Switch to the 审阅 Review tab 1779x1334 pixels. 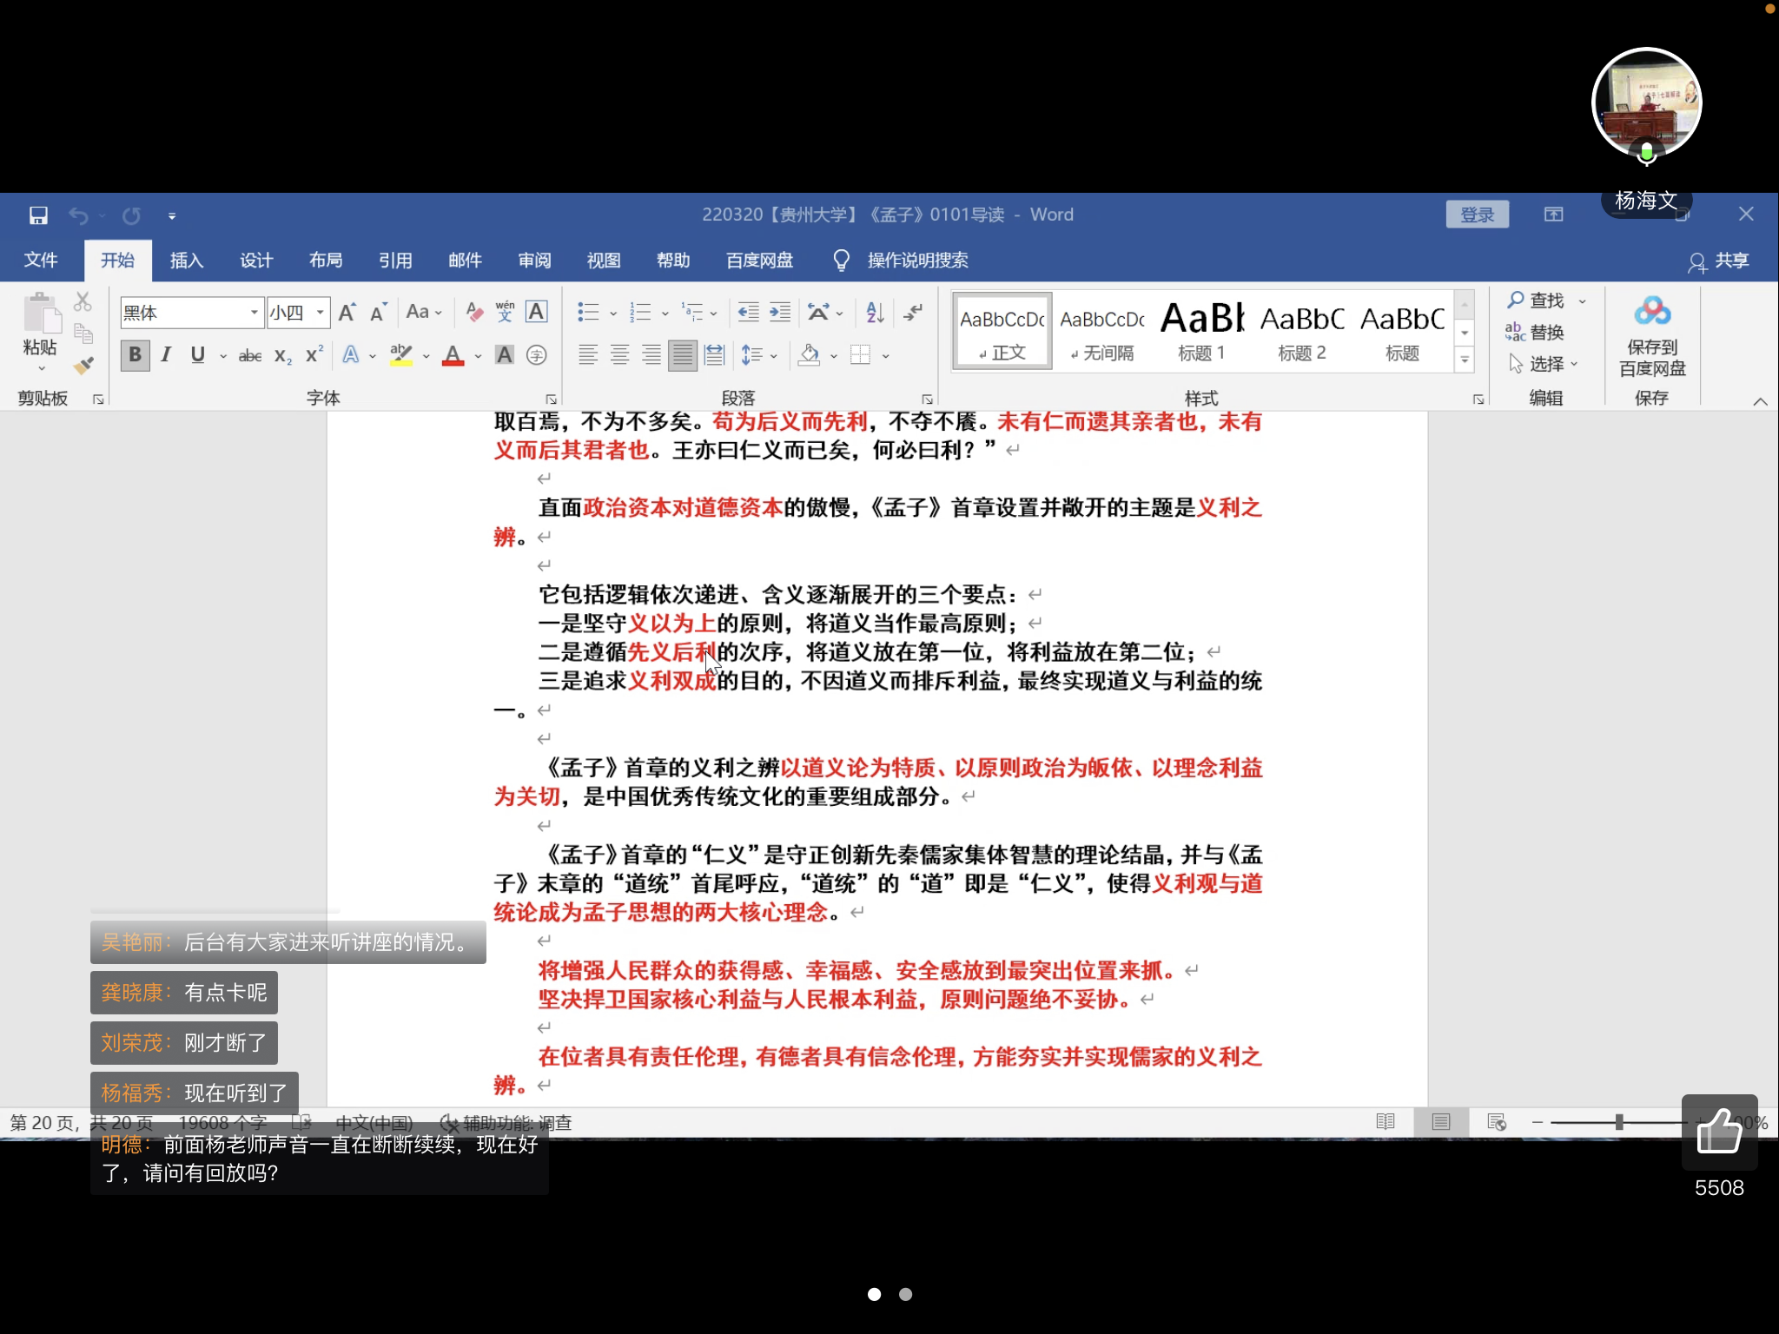534,261
